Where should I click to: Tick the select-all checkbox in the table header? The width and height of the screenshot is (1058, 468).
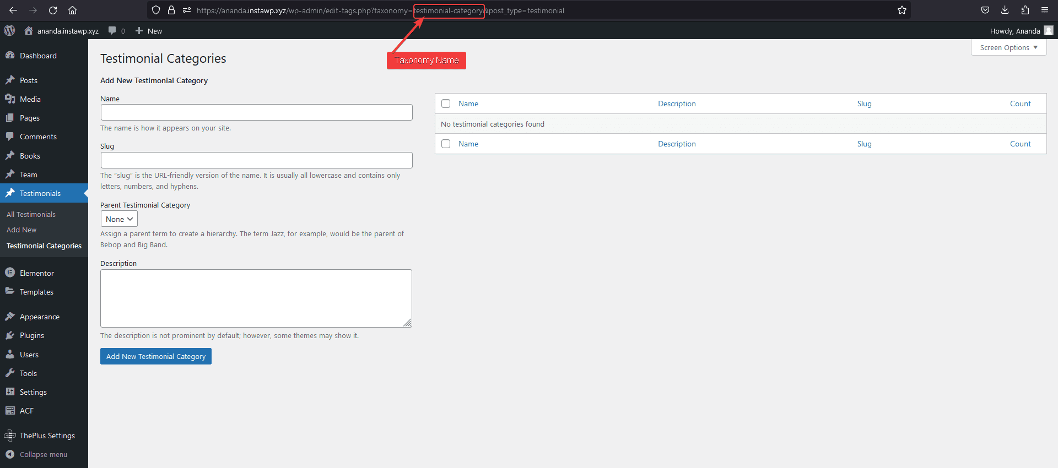pyautogui.click(x=446, y=104)
